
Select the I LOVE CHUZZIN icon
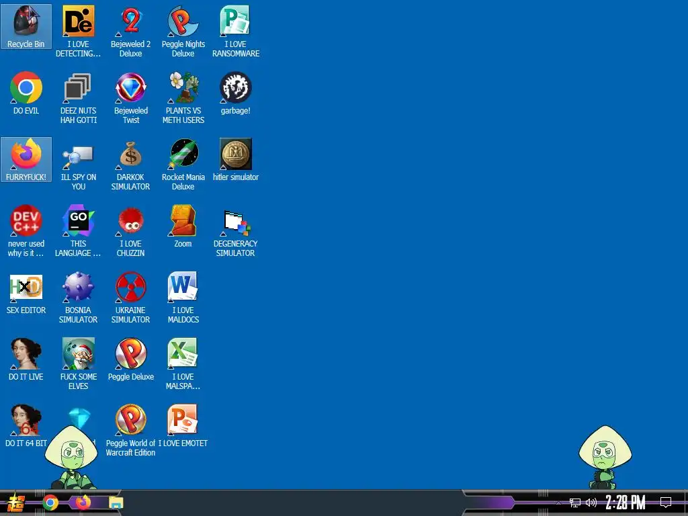point(131,231)
